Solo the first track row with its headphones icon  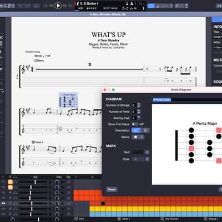point(16,182)
